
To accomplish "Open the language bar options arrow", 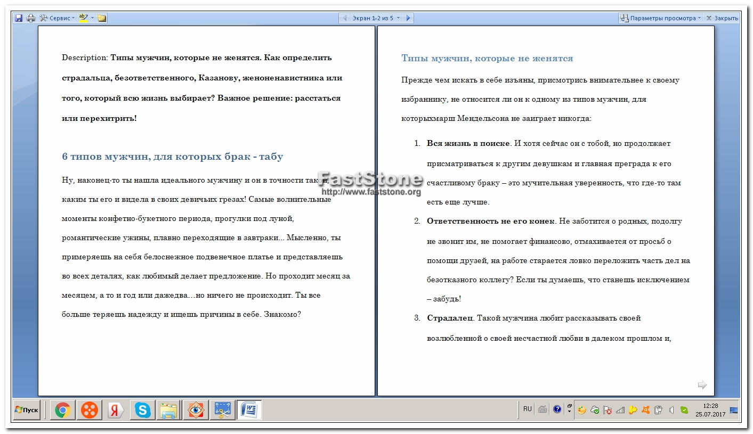I will [x=569, y=412].
